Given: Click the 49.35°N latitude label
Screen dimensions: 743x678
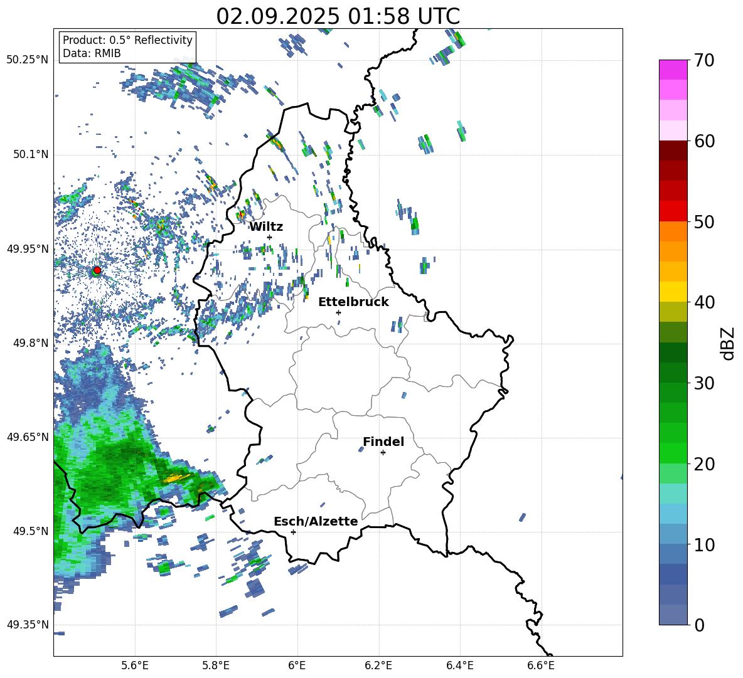Looking at the screenshot, I should coord(28,625).
